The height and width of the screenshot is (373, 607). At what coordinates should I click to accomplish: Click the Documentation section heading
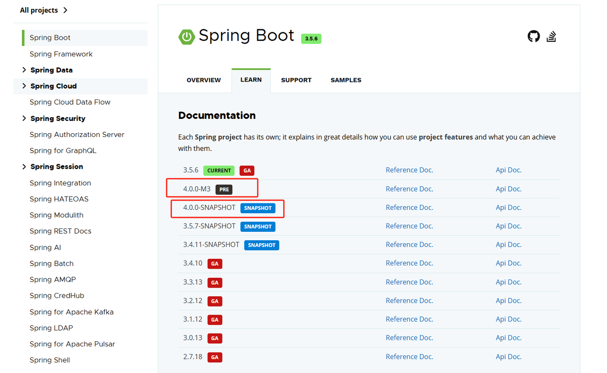point(217,115)
